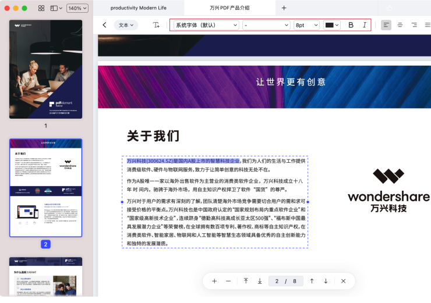Switch to 万兴PDF产品介绍 tab

point(229,8)
